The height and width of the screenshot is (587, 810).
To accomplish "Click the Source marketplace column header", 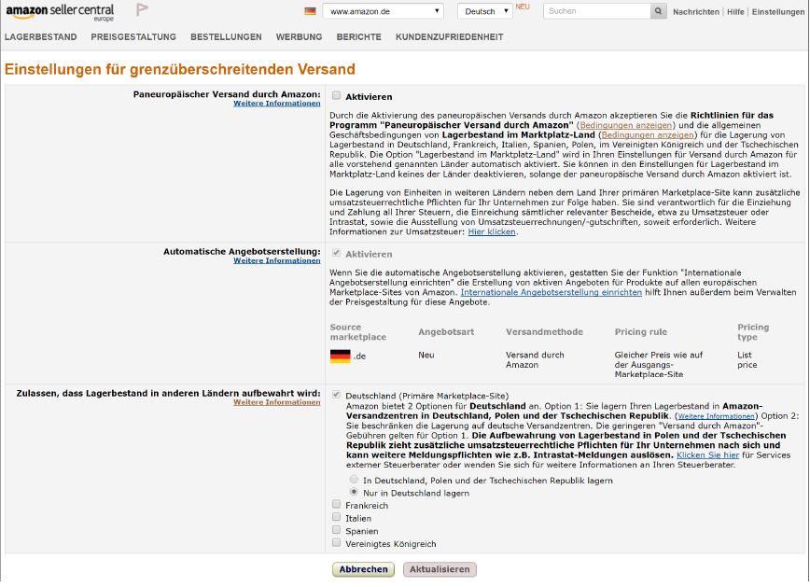I will pos(358,331).
